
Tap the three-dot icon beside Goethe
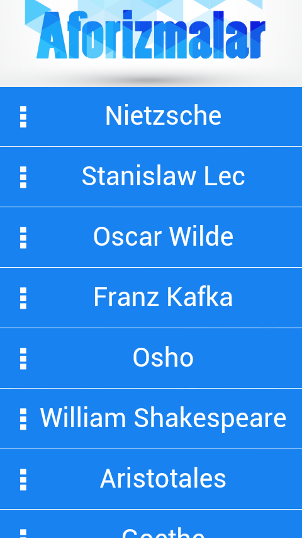click(x=23, y=534)
